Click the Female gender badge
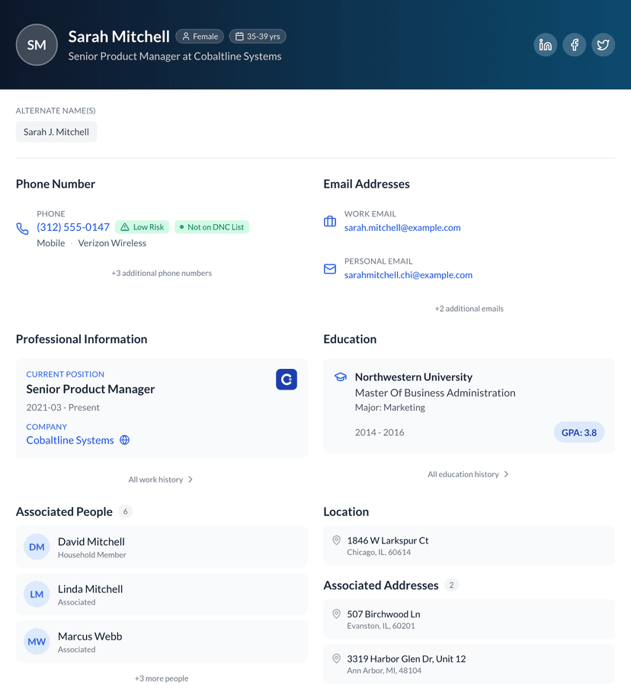 200,37
